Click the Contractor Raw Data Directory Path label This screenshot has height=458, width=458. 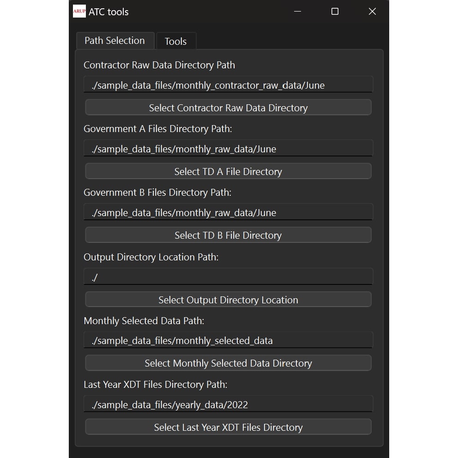(x=159, y=65)
